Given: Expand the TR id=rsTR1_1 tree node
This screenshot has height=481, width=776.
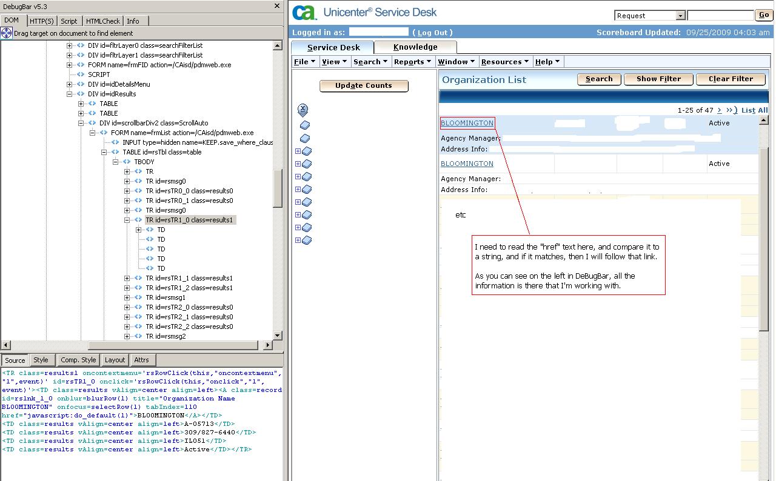Looking at the screenshot, I should click(127, 278).
